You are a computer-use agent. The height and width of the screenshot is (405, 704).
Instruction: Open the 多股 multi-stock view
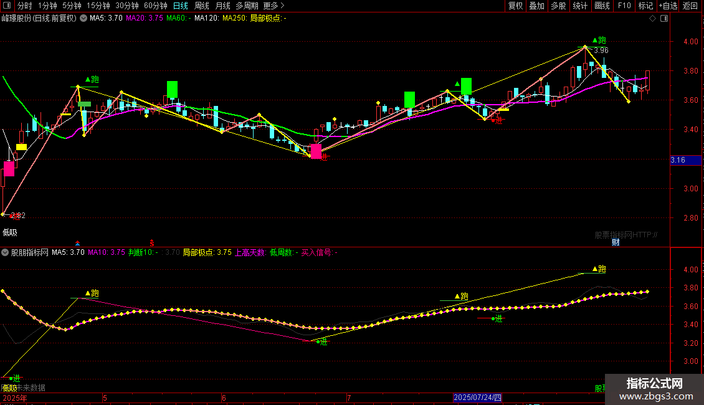559,6
